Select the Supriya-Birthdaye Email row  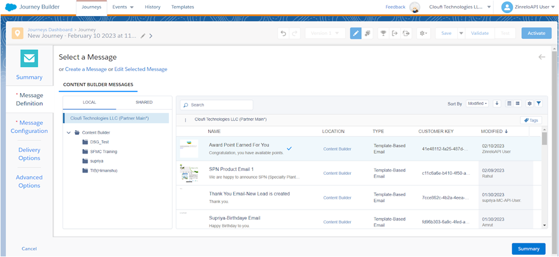point(234,218)
